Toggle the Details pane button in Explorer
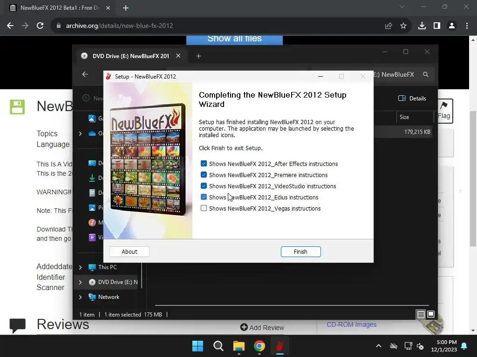The image size is (477, 357). coord(412,99)
